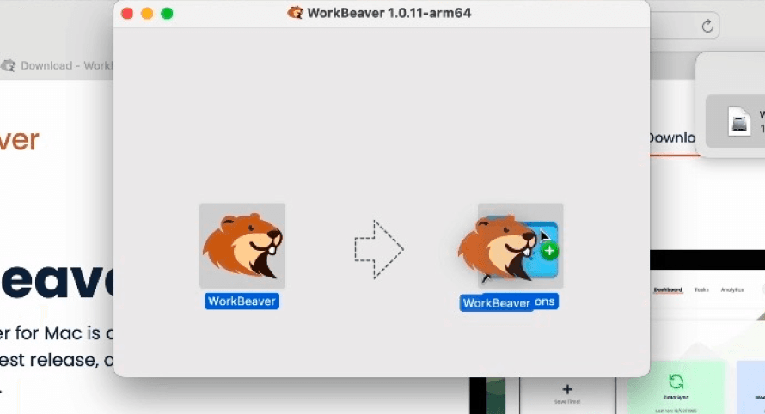Click the WorkBeaver label under the left icon
Image resolution: width=765 pixels, height=414 pixels.
242,301
